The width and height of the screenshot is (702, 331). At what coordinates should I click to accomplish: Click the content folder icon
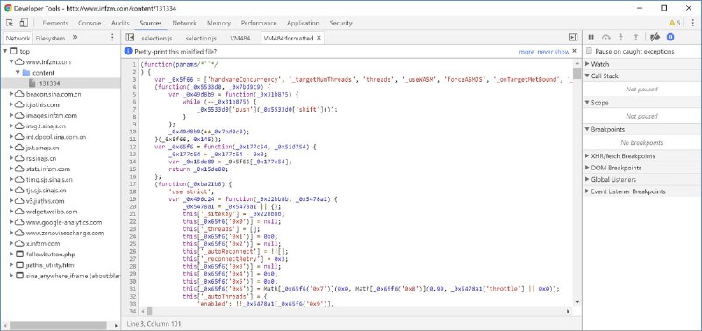tap(26, 73)
